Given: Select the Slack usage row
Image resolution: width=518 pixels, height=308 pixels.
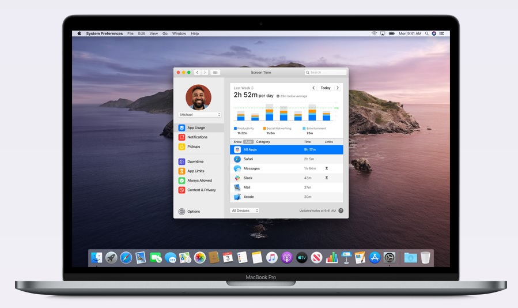Looking at the screenshot, I should pyautogui.click(x=286, y=178).
